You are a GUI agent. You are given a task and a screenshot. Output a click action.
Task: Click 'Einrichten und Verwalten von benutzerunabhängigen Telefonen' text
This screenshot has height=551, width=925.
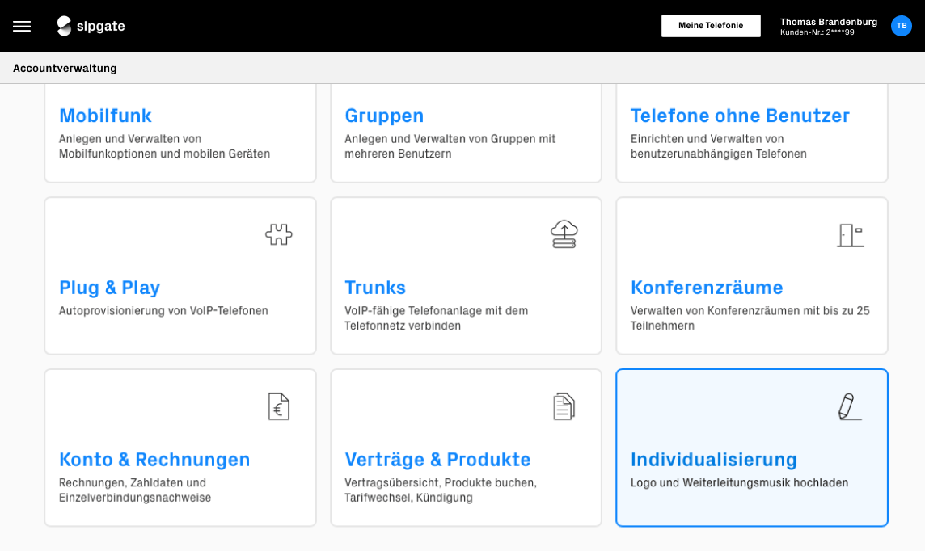click(719, 146)
